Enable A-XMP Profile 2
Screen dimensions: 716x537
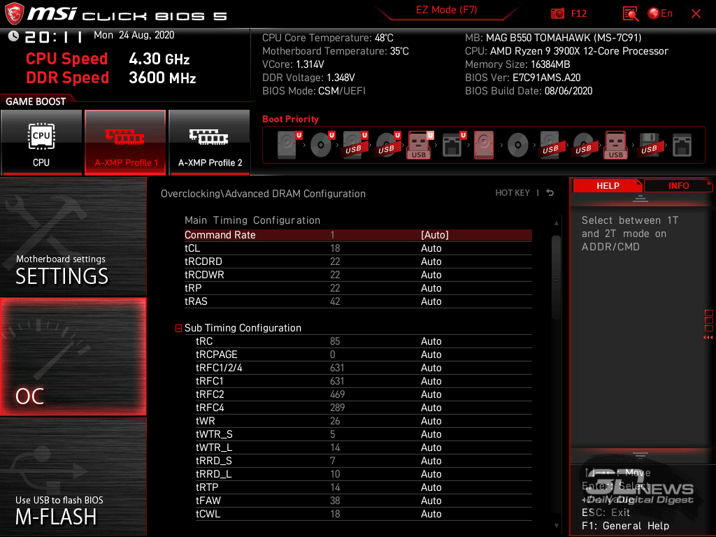click(209, 142)
